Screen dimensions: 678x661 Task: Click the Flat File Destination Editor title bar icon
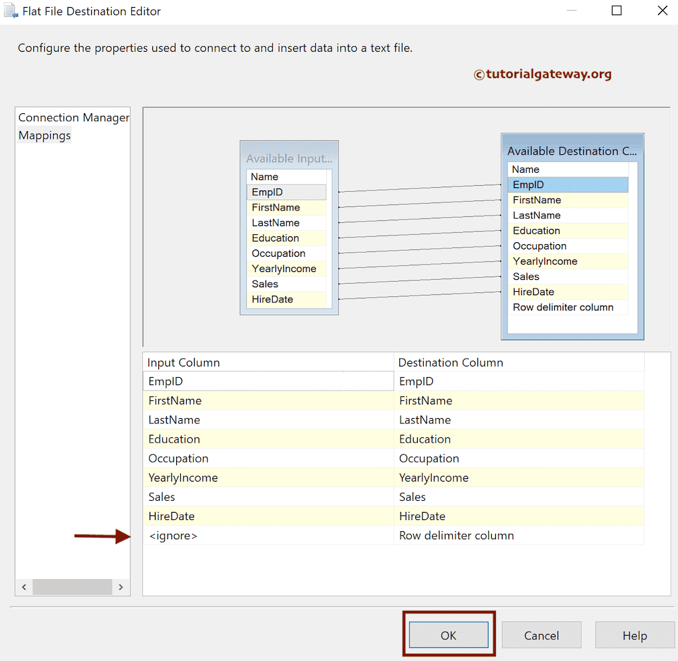[9, 11]
